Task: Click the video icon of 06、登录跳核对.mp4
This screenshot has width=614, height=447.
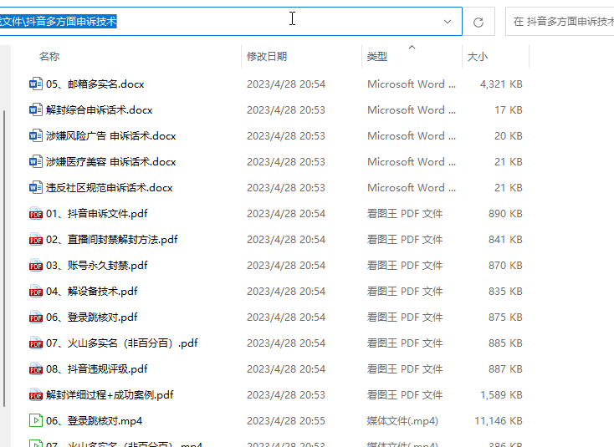Action: tap(36, 420)
